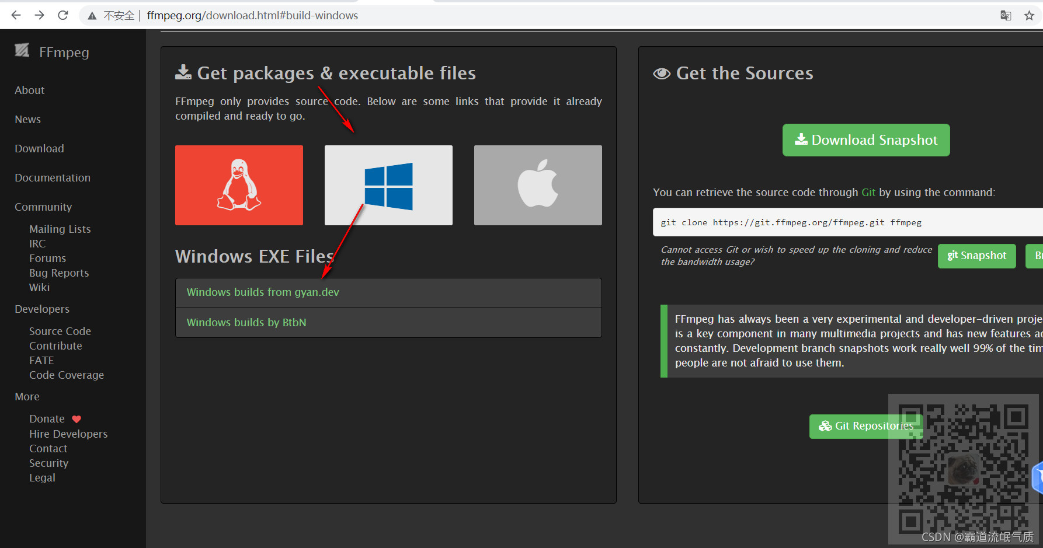
Task: Select the Windows logo package icon
Action: [388, 185]
